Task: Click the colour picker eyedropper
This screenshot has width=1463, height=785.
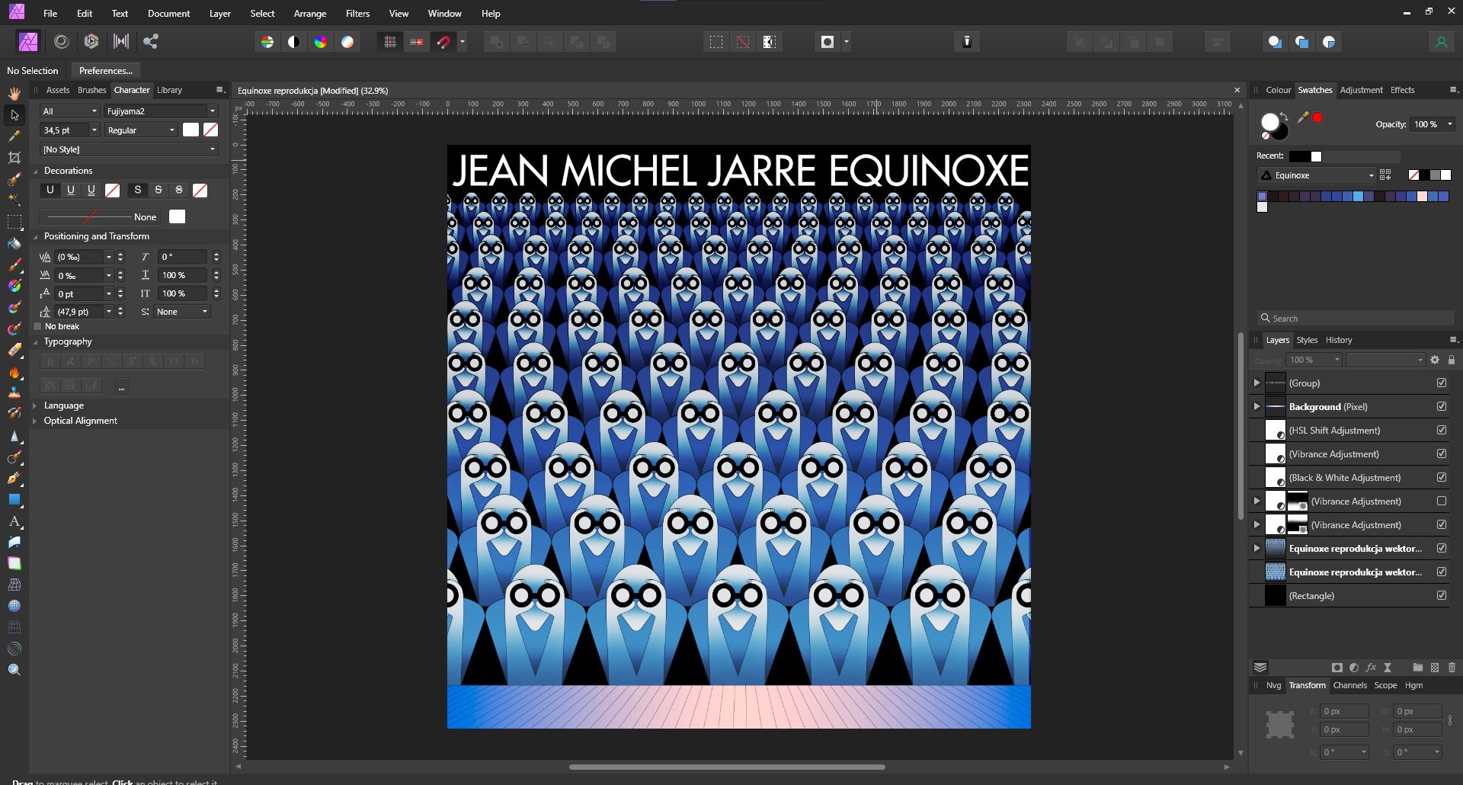Action: tap(1303, 117)
